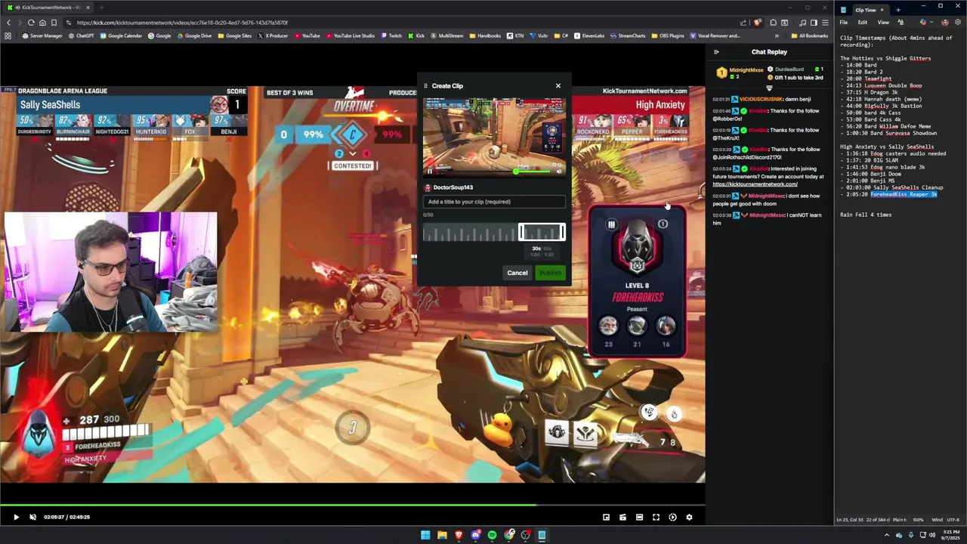Open Notepad from the taskbar
Image resolution: width=967 pixels, height=544 pixels.
tap(542, 535)
